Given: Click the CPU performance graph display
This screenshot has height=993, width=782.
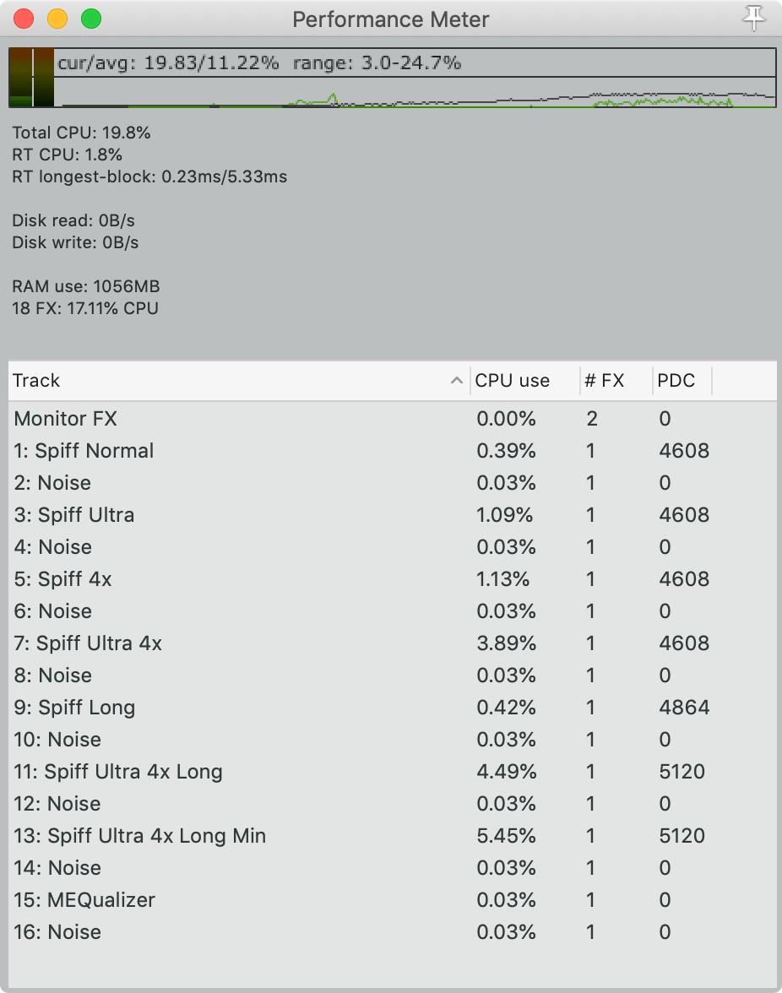Looking at the screenshot, I should (x=414, y=93).
